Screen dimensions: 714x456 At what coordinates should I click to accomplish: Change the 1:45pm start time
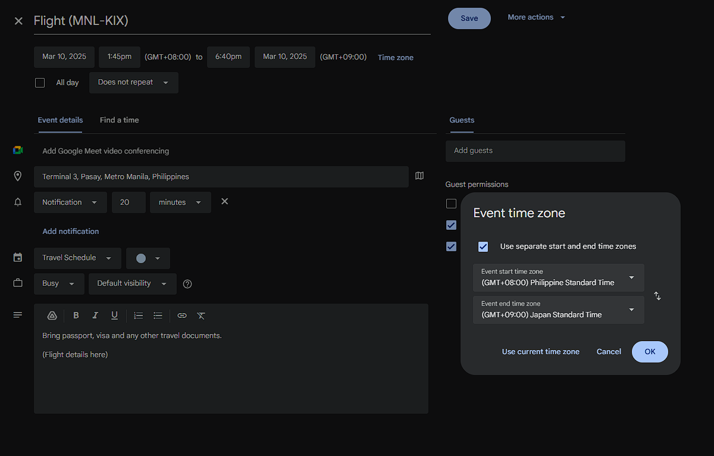[120, 57]
